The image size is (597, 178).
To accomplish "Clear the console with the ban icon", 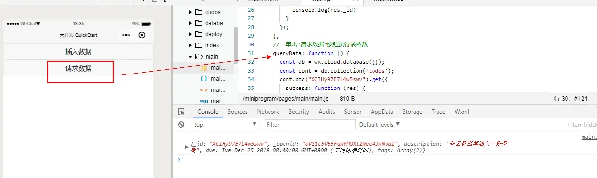I will pyautogui.click(x=181, y=124).
